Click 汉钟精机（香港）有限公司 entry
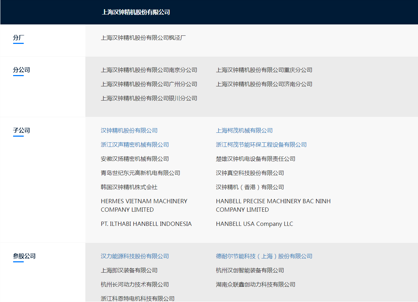The width and height of the screenshot is (418, 302). coord(250,187)
